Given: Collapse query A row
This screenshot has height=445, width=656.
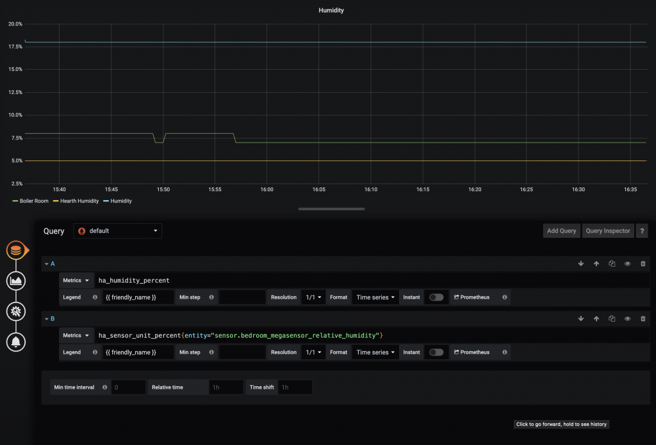Looking at the screenshot, I should [47, 264].
